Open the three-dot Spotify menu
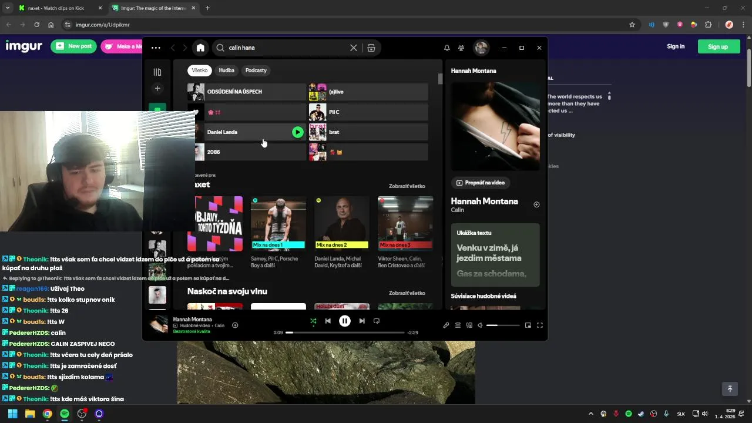This screenshot has width=752, height=423. click(x=156, y=48)
